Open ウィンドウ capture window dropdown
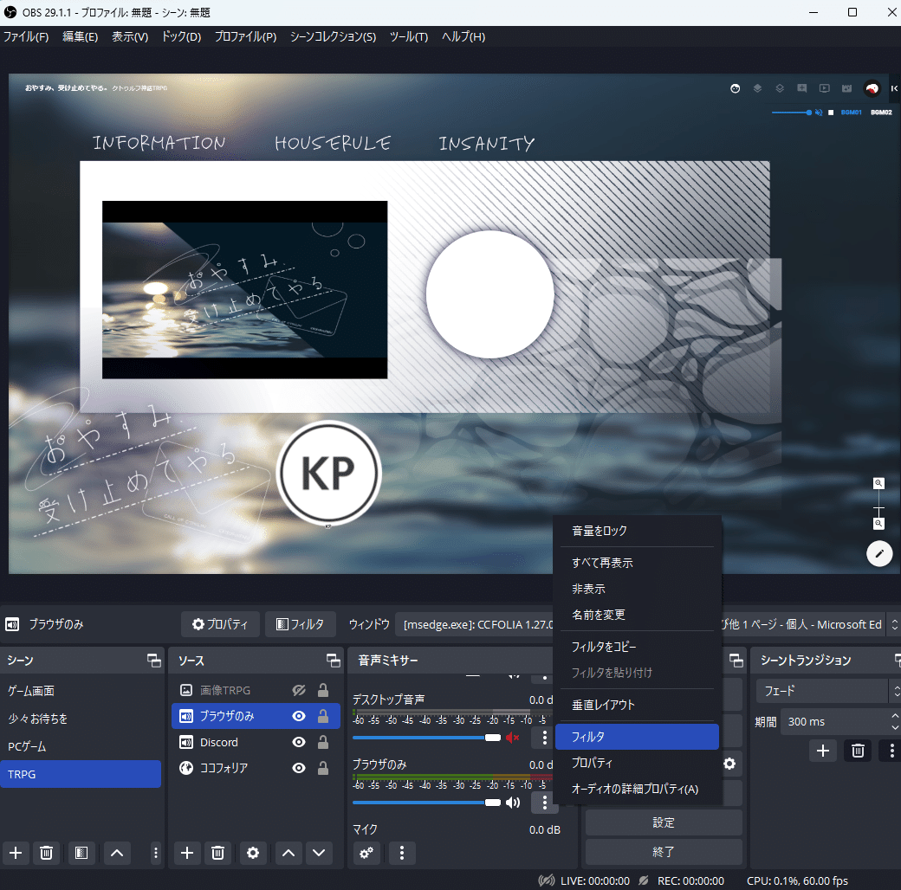The image size is (901, 890). tap(647, 624)
